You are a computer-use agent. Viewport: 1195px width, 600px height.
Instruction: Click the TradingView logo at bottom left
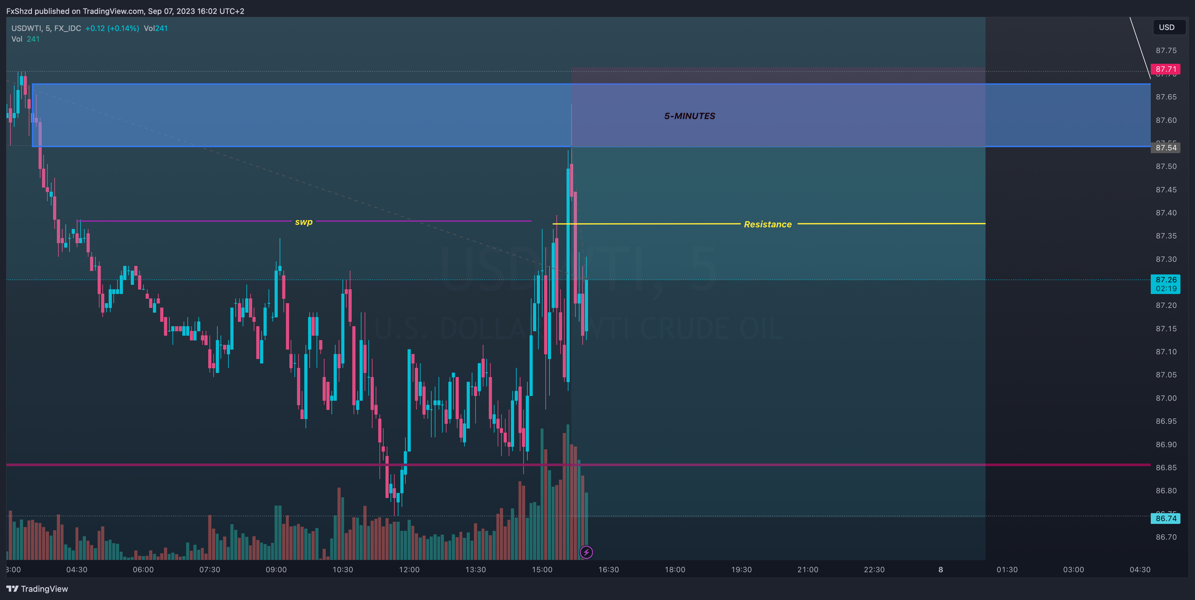37,588
